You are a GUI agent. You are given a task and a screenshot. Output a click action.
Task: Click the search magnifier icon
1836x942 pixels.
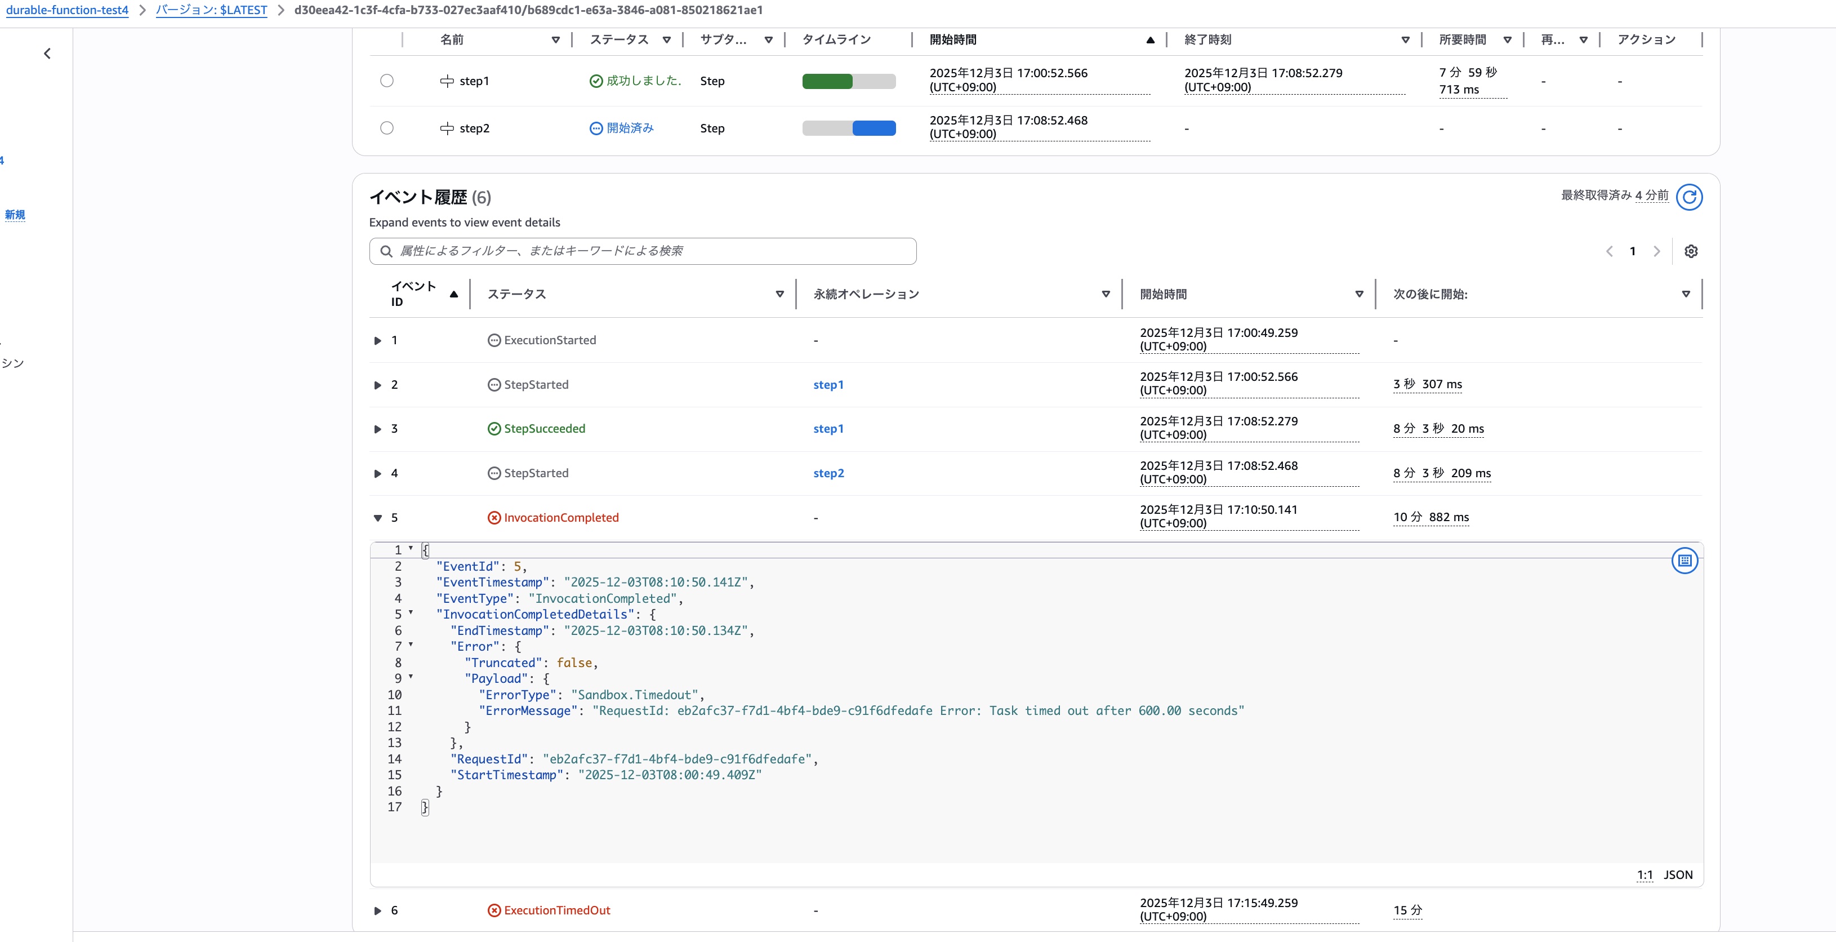pyautogui.click(x=386, y=251)
